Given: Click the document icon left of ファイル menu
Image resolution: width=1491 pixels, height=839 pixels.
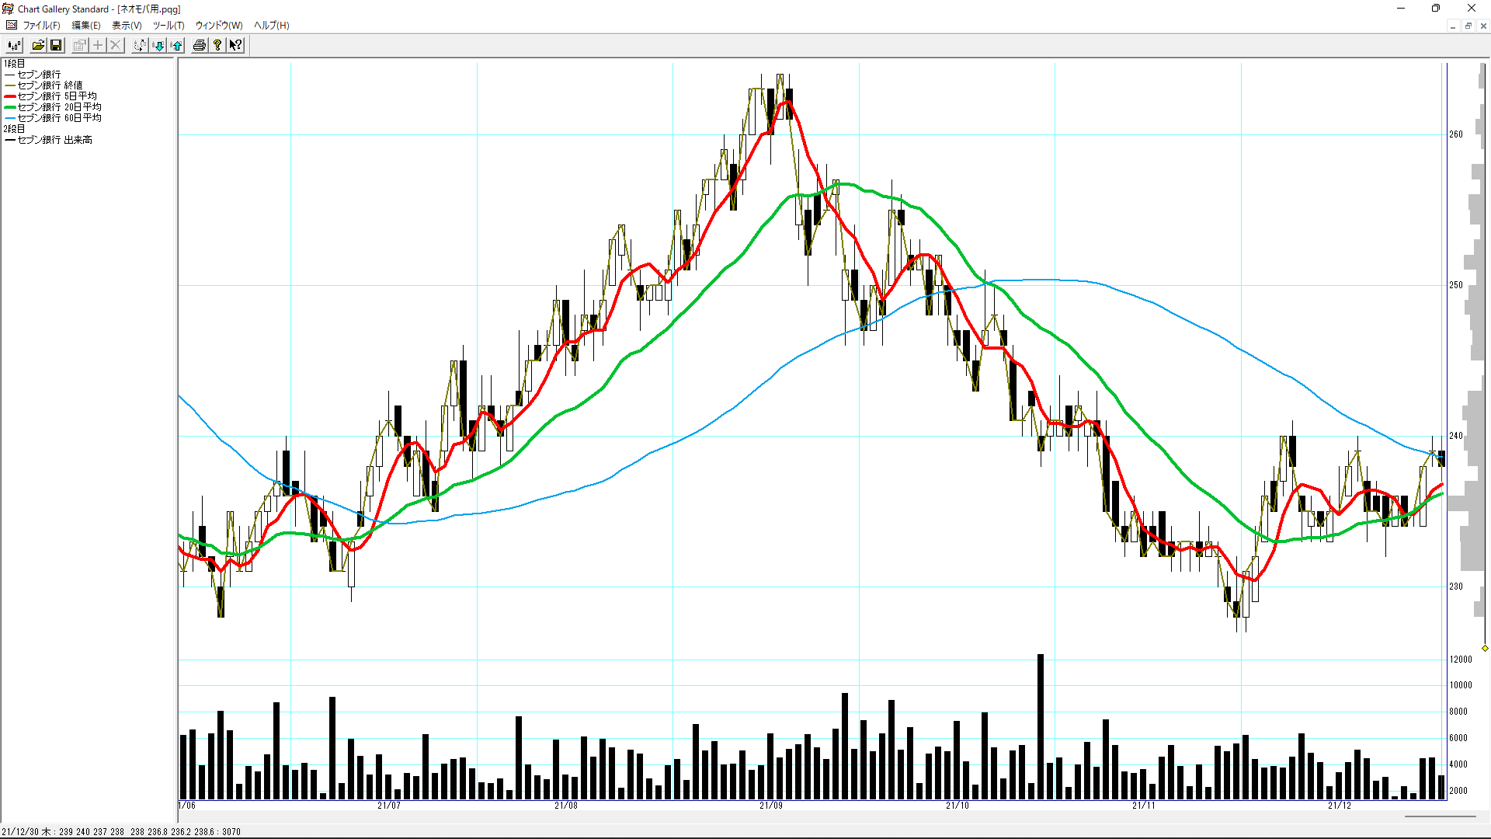Looking at the screenshot, I should [x=11, y=26].
